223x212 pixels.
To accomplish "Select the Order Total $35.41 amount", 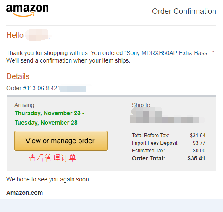I will (196, 158).
